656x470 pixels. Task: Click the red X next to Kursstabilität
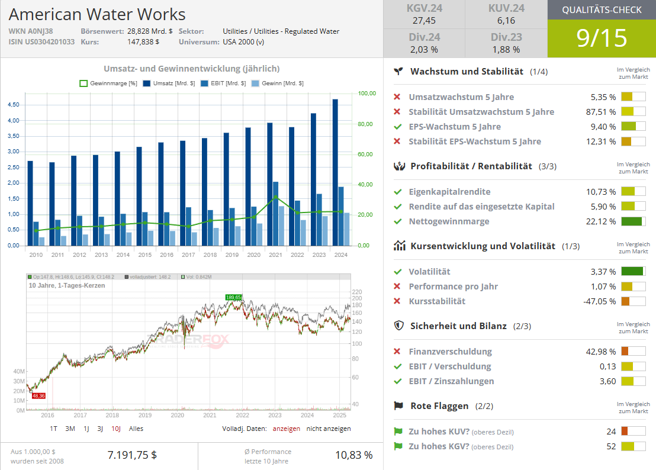click(397, 301)
